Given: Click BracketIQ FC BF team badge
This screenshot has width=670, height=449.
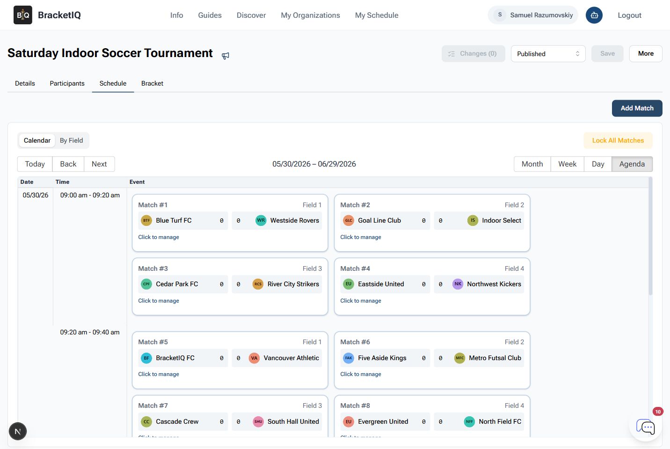Looking at the screenshot, I should point(146,358).
